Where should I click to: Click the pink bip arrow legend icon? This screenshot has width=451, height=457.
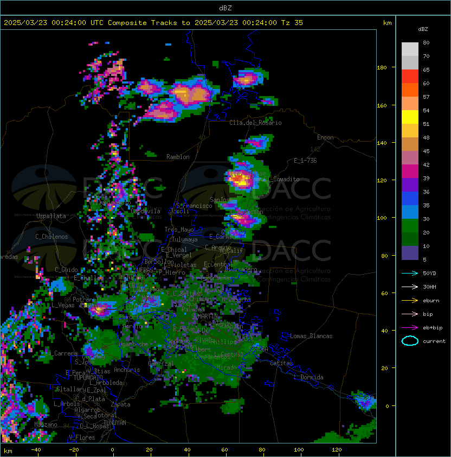pos(410,314)
